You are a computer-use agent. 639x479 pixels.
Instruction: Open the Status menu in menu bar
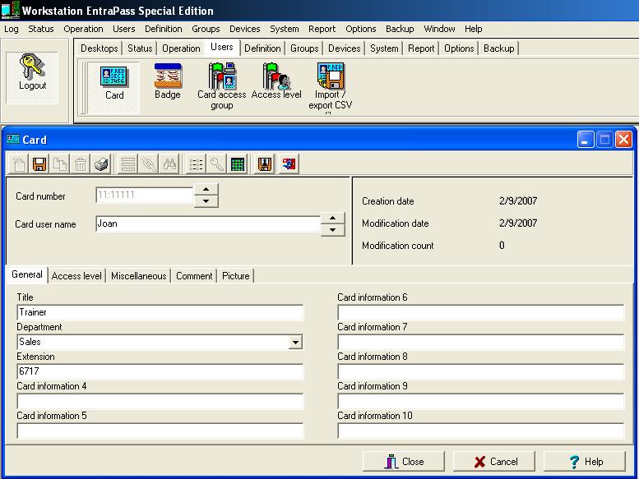[x=41, y=29]
